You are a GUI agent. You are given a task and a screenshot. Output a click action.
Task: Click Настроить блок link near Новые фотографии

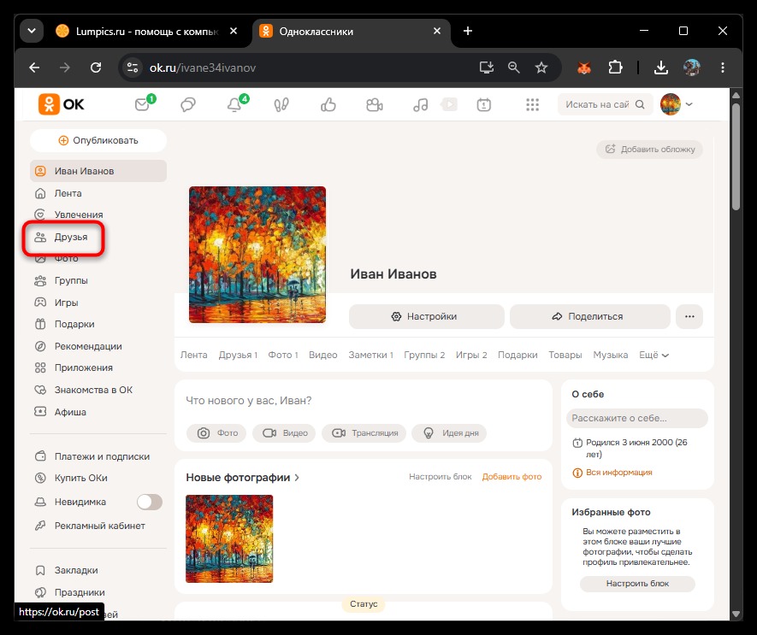441,477
